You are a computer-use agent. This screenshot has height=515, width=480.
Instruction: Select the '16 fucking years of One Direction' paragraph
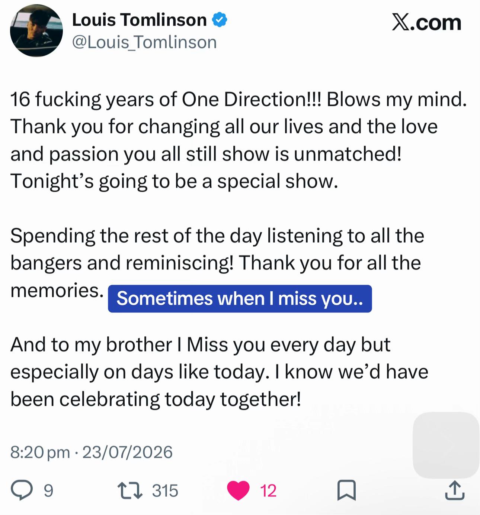[239, 140]
